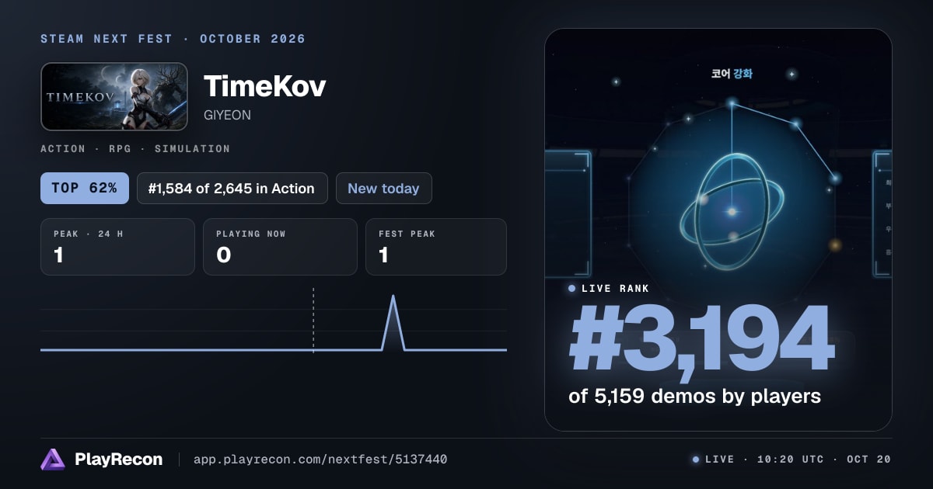Click the TimeKov game title
The height and width of the screenshot is (489, 933).
(x=264, y=86)
